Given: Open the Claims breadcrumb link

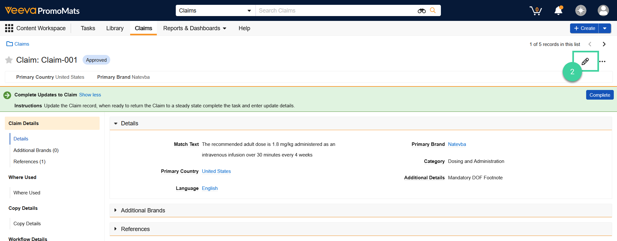Looking at the screenshot, I should coord(22,44).
